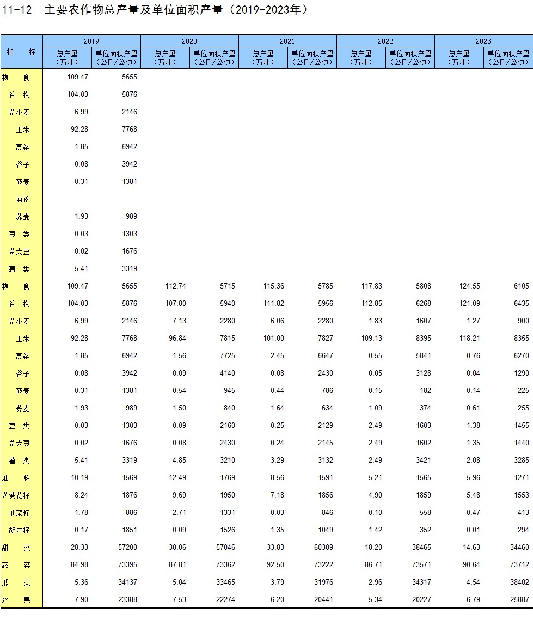
Task: Click the 2021 year header cell
Action: point(287,41)
